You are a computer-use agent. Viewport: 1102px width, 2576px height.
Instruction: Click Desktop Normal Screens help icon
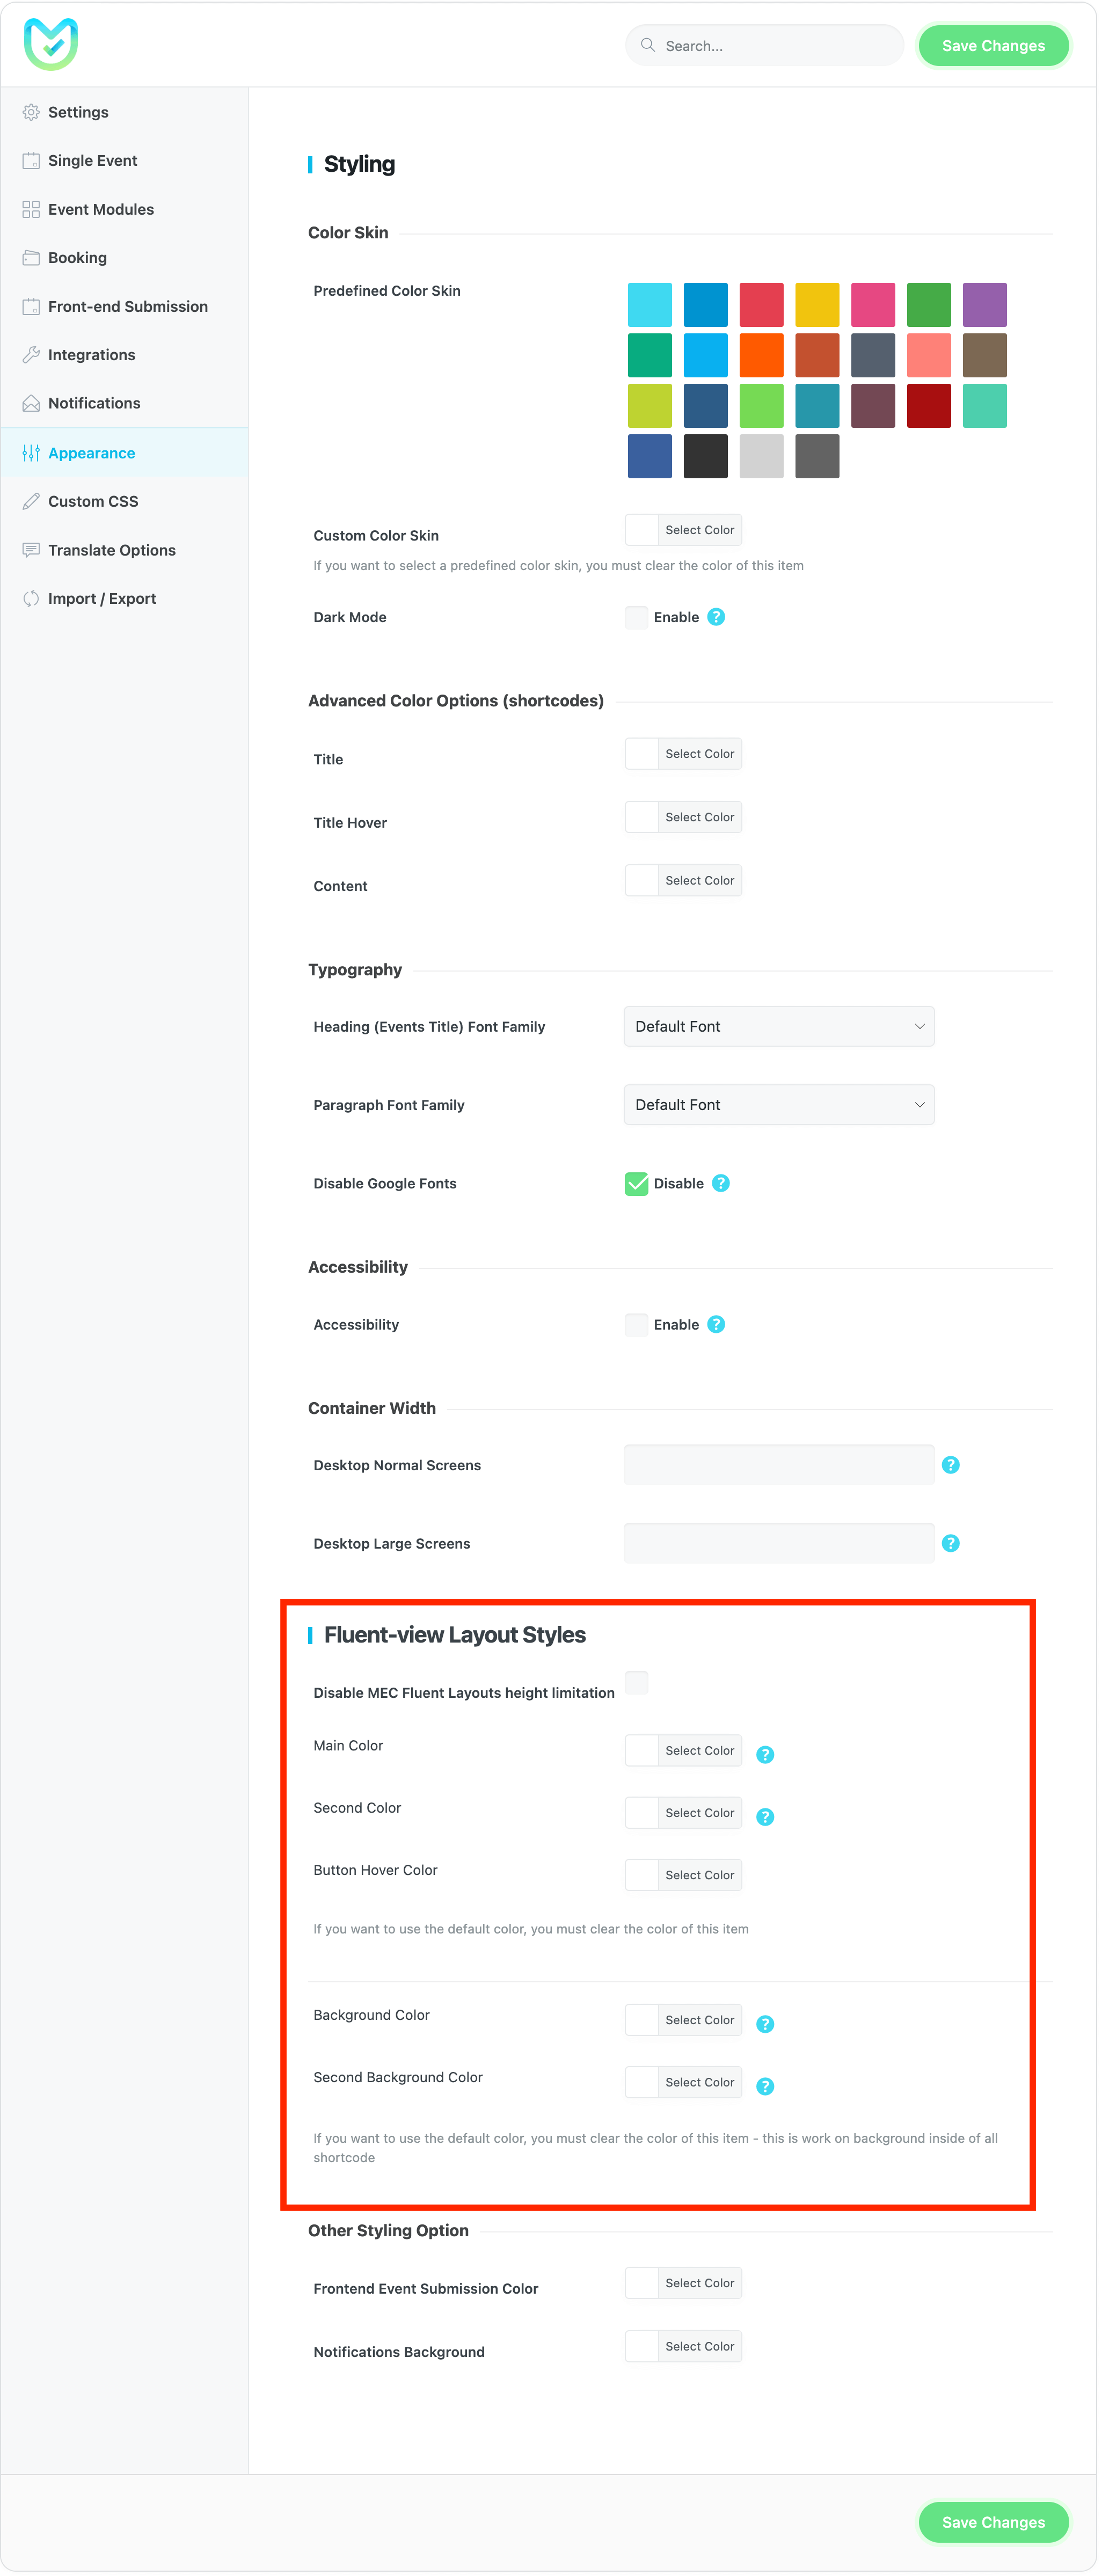[951, 1464]
